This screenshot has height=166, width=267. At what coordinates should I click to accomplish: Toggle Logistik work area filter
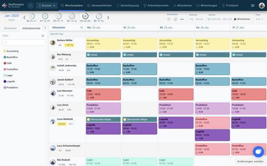(9, 81)
